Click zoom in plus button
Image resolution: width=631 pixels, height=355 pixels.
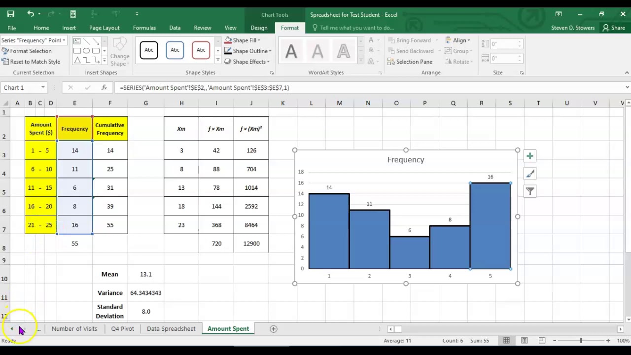click(x=608, y=340)
